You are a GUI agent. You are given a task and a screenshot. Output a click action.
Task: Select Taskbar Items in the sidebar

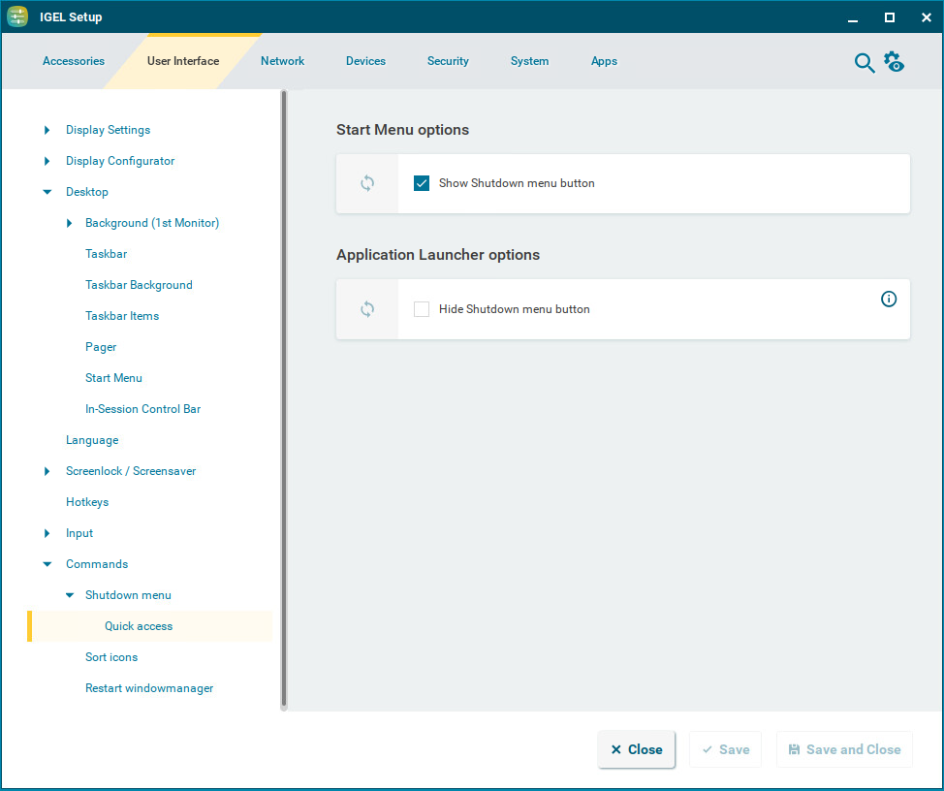point(122,316)
